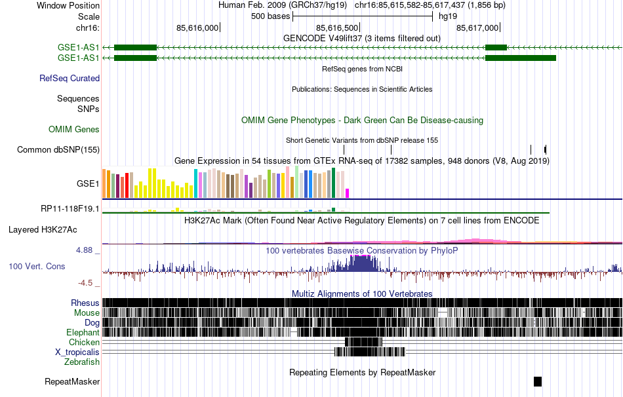
Task: Click the 4.88 PhyloP upper scale value
Action: [x=84, y=250]
